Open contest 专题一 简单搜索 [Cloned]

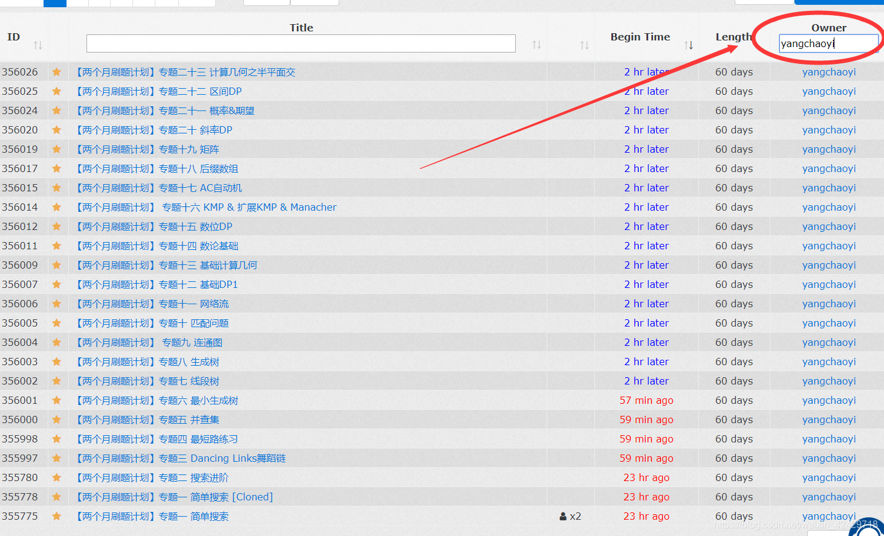(x=174, y=497)
